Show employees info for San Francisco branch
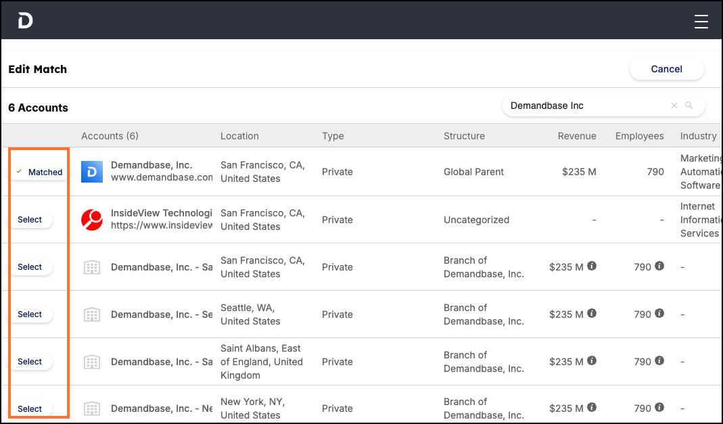The image size is (723, 424). point(659,266)
